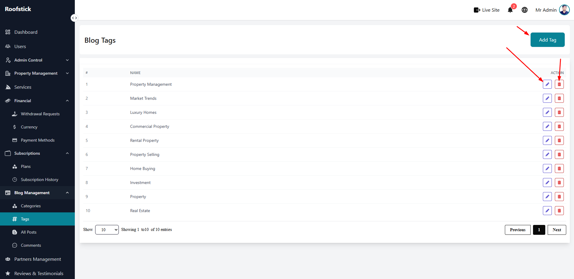Collapse the Subscriptions sidebar section
This screenshot has height=279, width=574.
click(37, 153)
